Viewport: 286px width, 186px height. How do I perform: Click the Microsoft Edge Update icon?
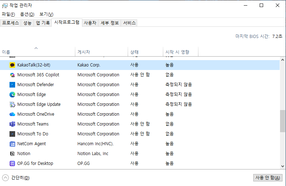[x=12, y=104]
